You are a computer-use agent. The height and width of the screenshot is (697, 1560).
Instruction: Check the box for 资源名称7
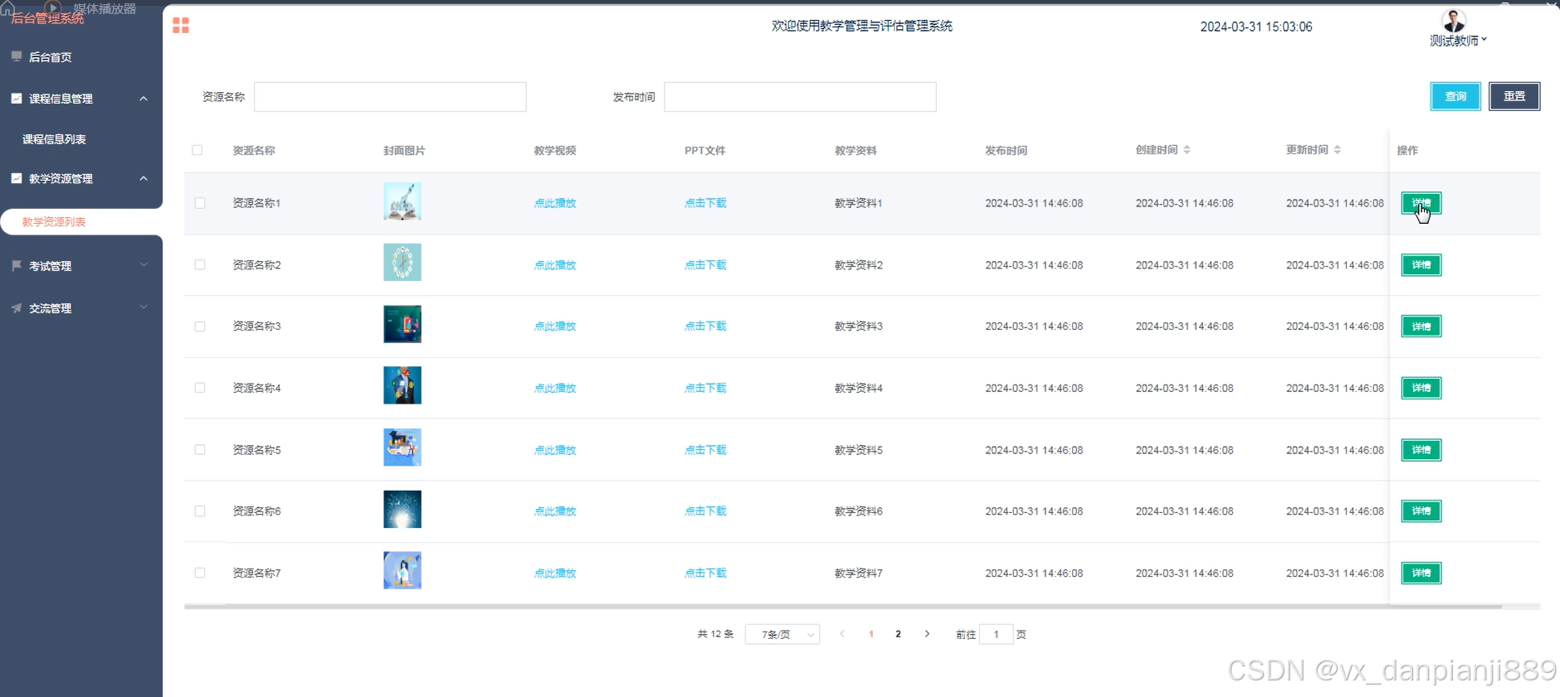pyautogui.click(x=200, y=573)
